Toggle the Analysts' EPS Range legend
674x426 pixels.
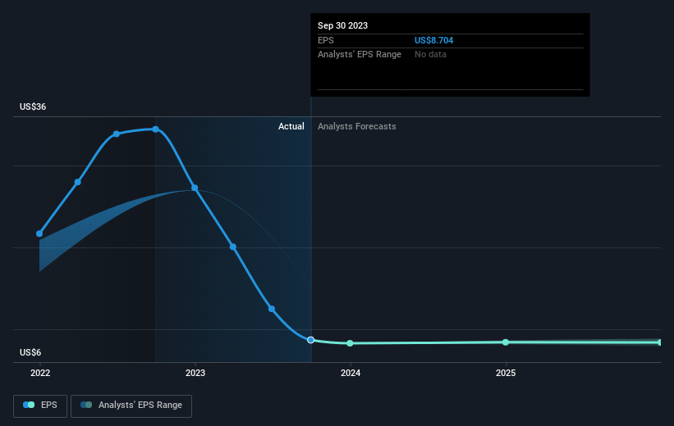coord(131,406)
